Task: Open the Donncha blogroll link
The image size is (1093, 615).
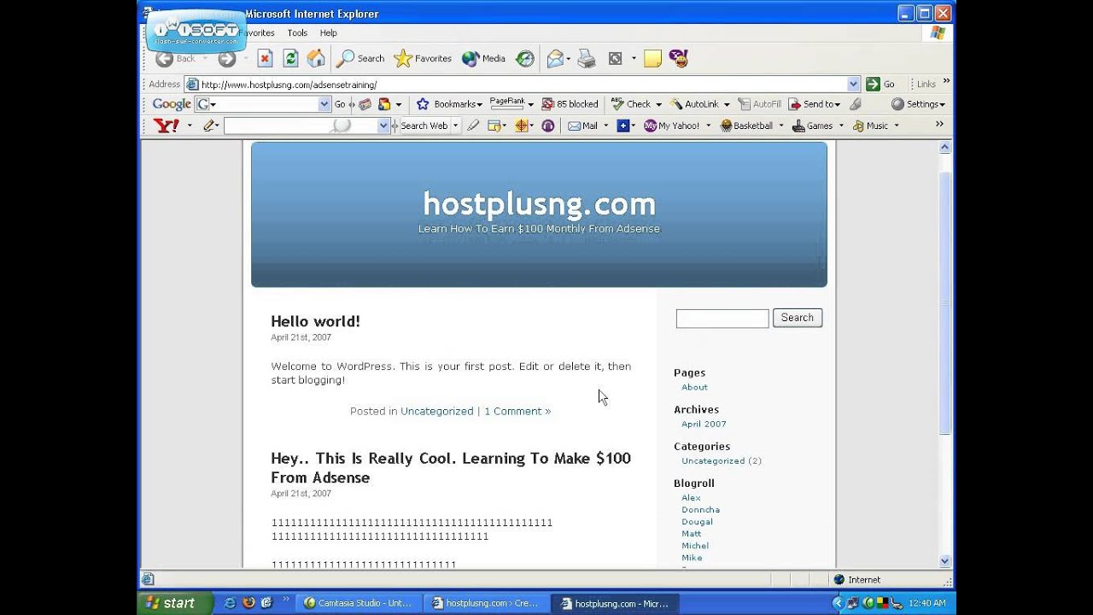Action: tap(700, 509)
